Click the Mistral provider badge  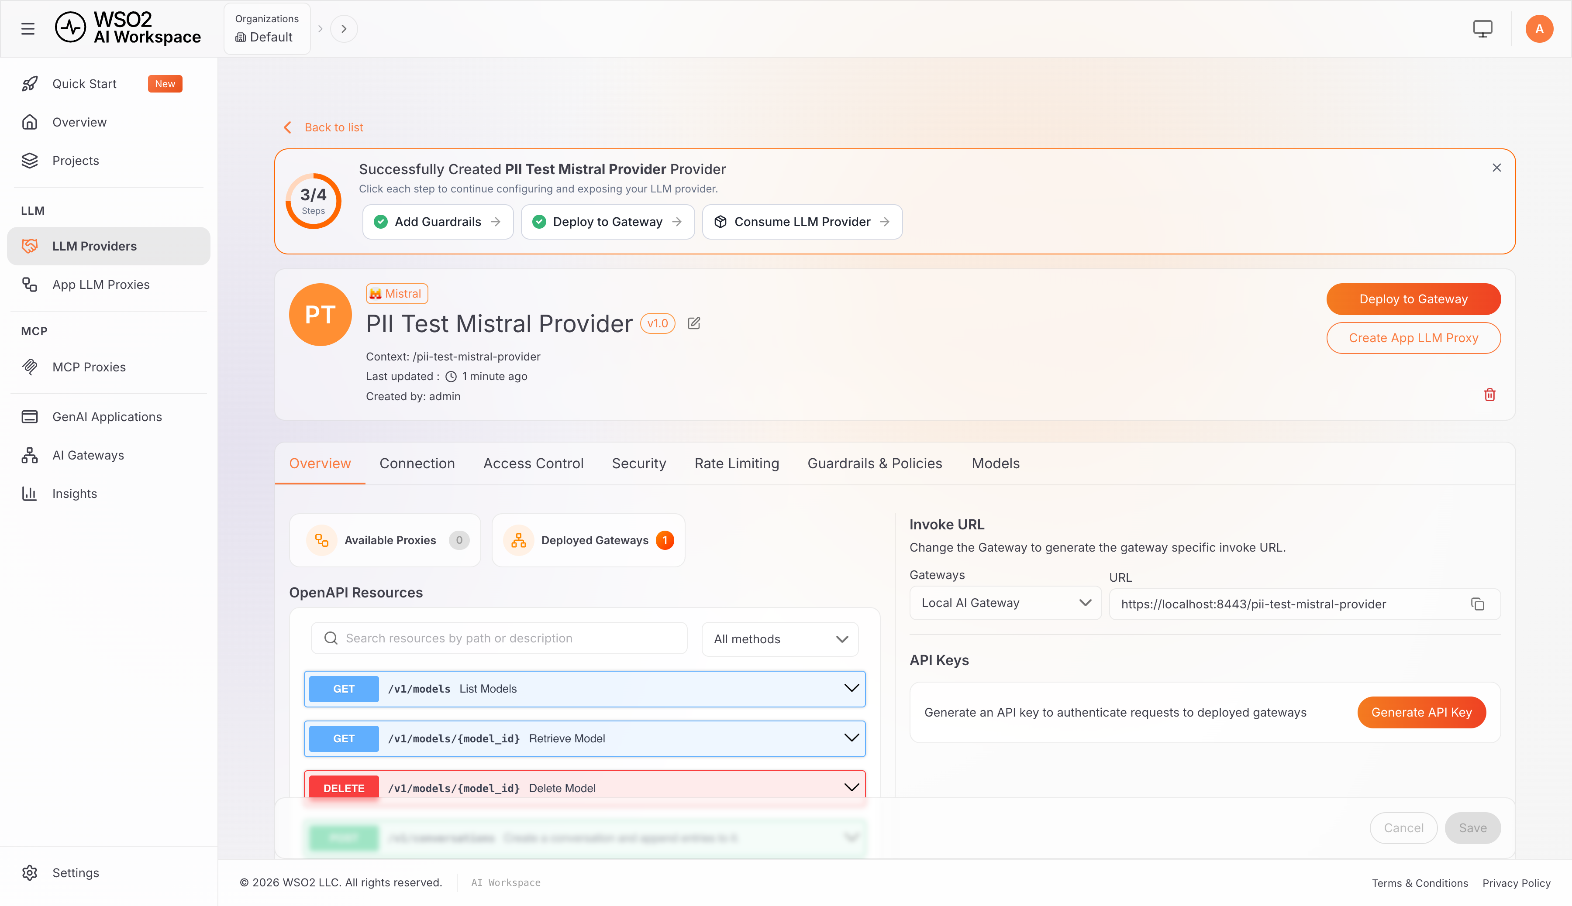pos(396,293)
